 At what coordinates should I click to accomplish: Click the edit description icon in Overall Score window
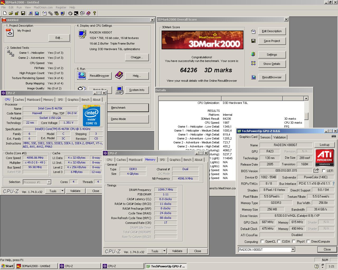click(x=253, y=32)
